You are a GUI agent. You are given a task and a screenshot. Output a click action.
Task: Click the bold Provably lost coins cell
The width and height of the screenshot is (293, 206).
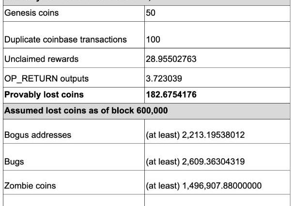(x=44, y=94)
